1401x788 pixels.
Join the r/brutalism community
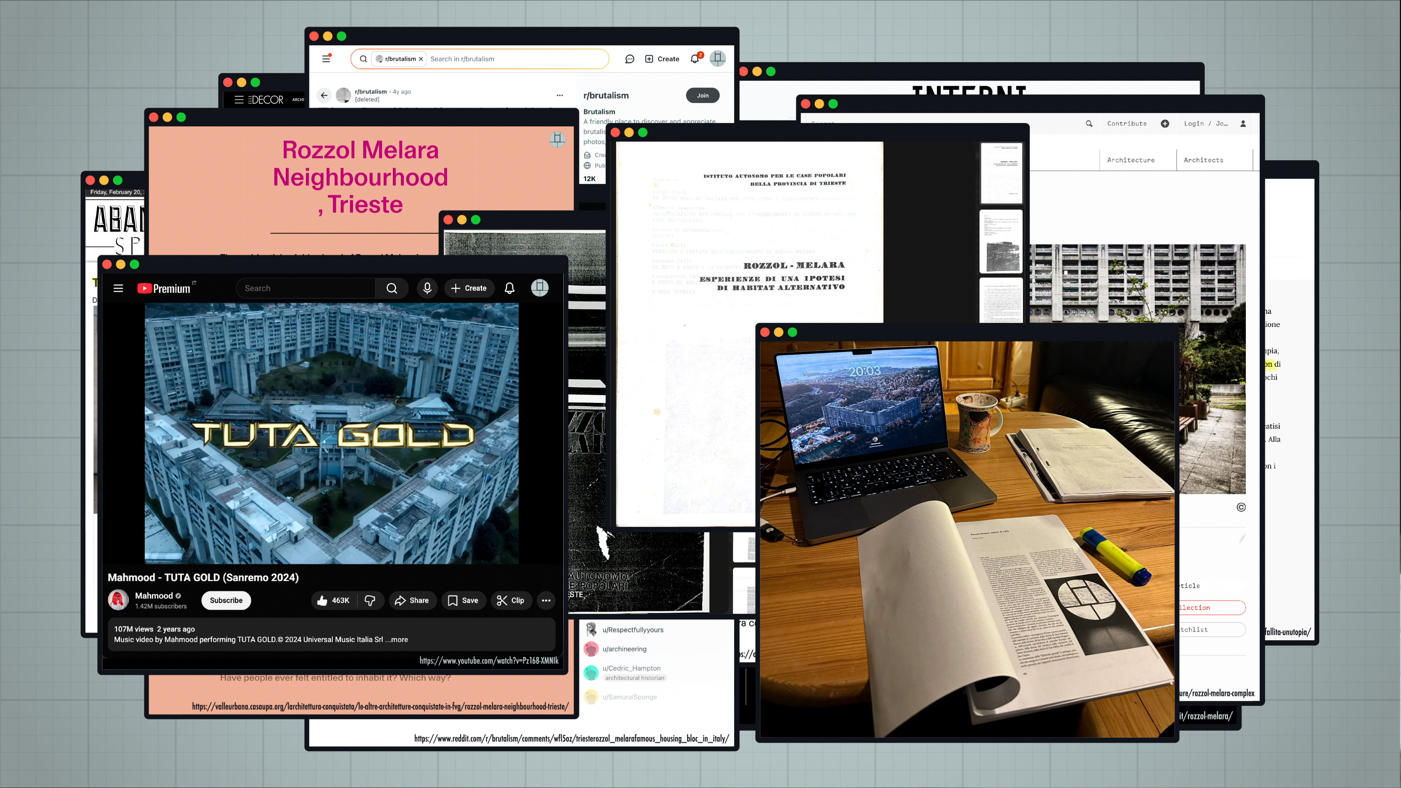pyautogui.click(x=702, y=95)
